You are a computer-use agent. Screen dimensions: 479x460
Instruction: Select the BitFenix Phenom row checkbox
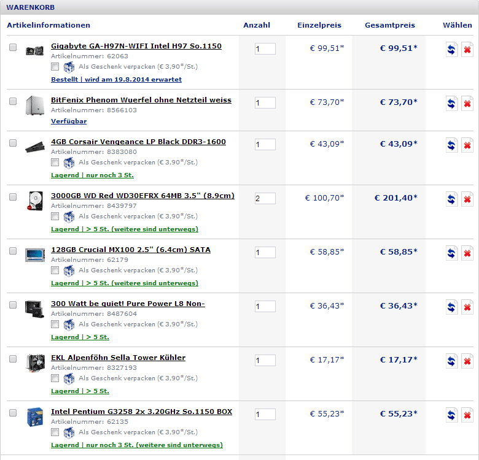(x=13, y=101)
